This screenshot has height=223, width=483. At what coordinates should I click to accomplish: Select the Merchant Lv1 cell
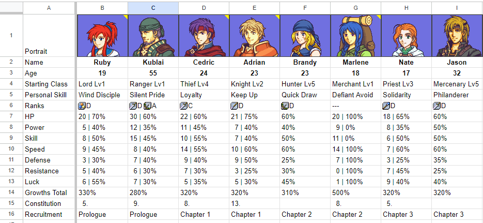(x=355, y=84)
